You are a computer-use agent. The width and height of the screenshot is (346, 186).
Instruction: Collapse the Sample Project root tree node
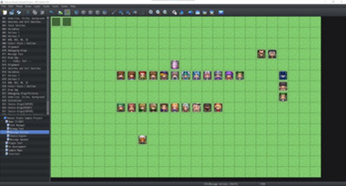3,118
